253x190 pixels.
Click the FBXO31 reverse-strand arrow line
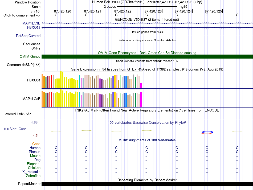(147, 28)
